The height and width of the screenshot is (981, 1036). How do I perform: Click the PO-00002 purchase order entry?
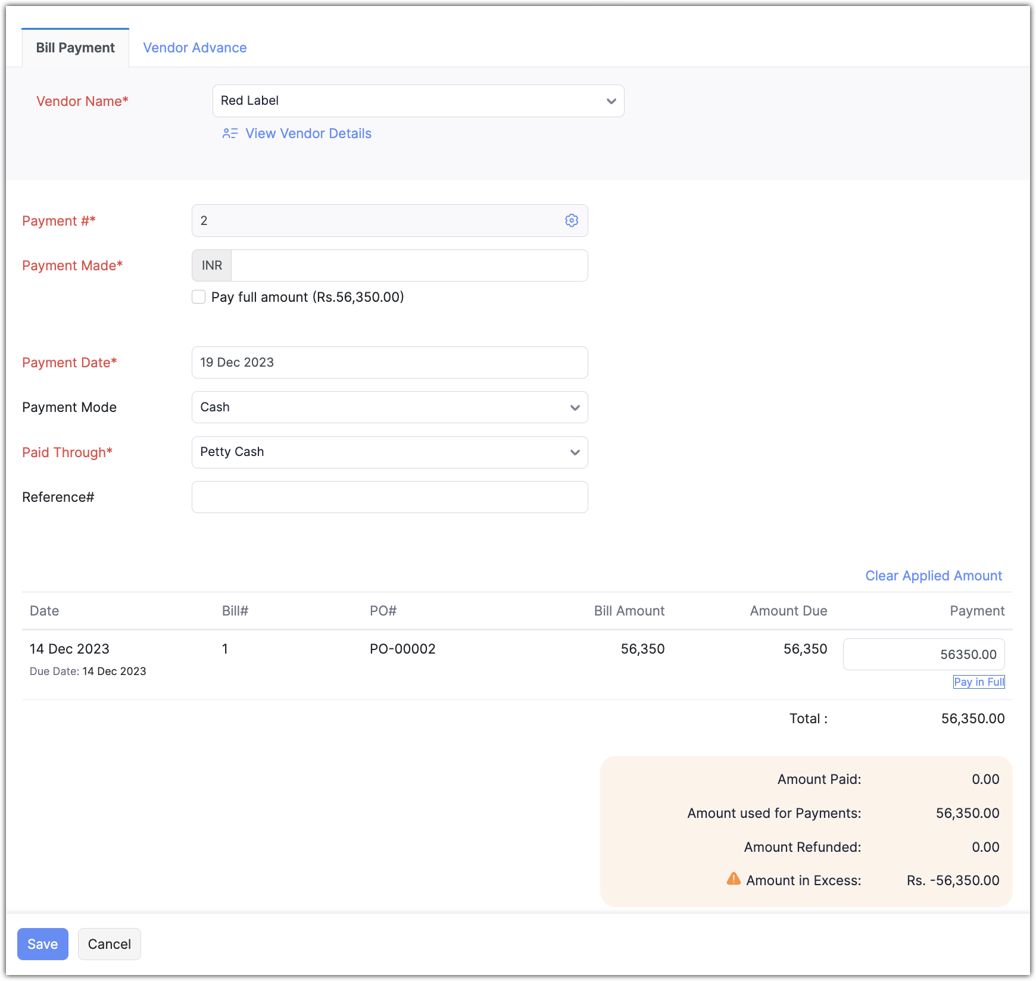(402, 649)
